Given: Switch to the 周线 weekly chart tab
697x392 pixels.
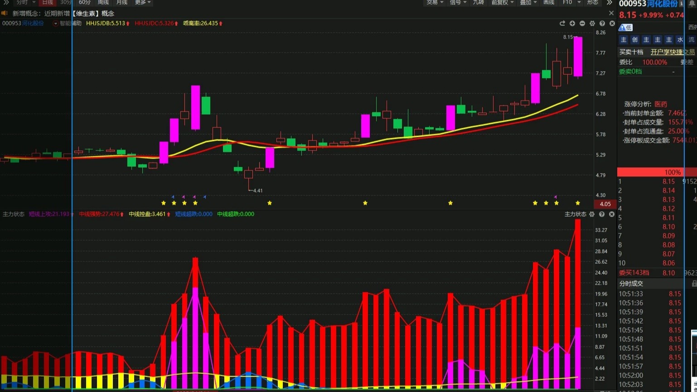Looking at the screenshot, I should coord(103,3).
